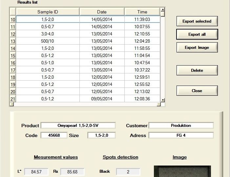Close the results window

pos(197,91)
